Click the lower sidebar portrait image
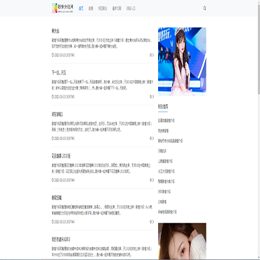260x260 pixels. point(182,241)
